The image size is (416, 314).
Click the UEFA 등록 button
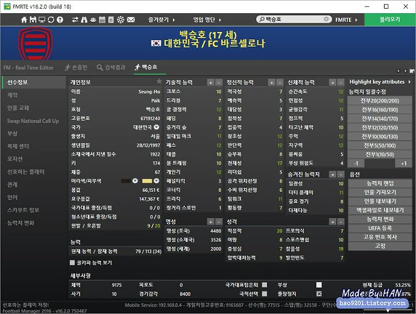(x=380, y=228)
